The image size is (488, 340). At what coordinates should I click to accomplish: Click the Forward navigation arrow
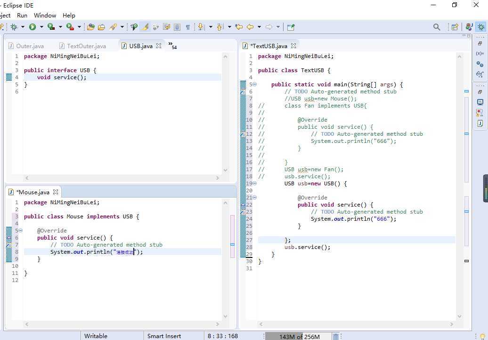click(x=269, y=27)
